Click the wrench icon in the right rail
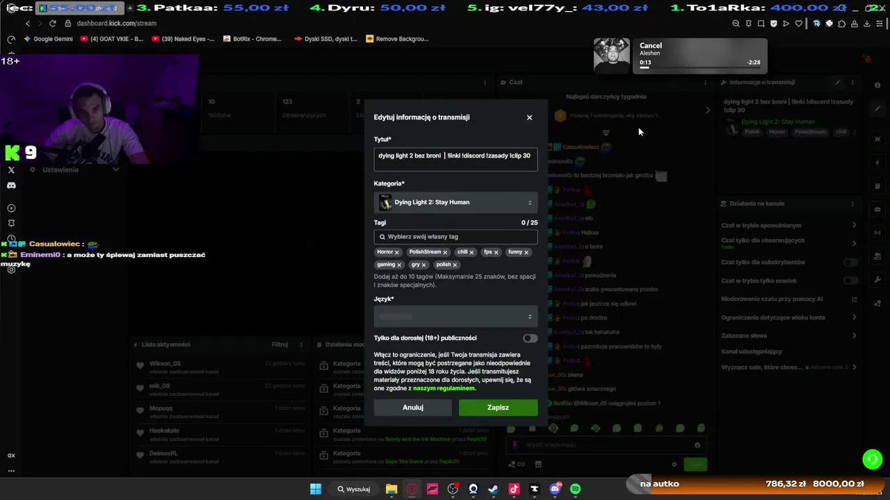The image size is (890, 500). point(877,280)
